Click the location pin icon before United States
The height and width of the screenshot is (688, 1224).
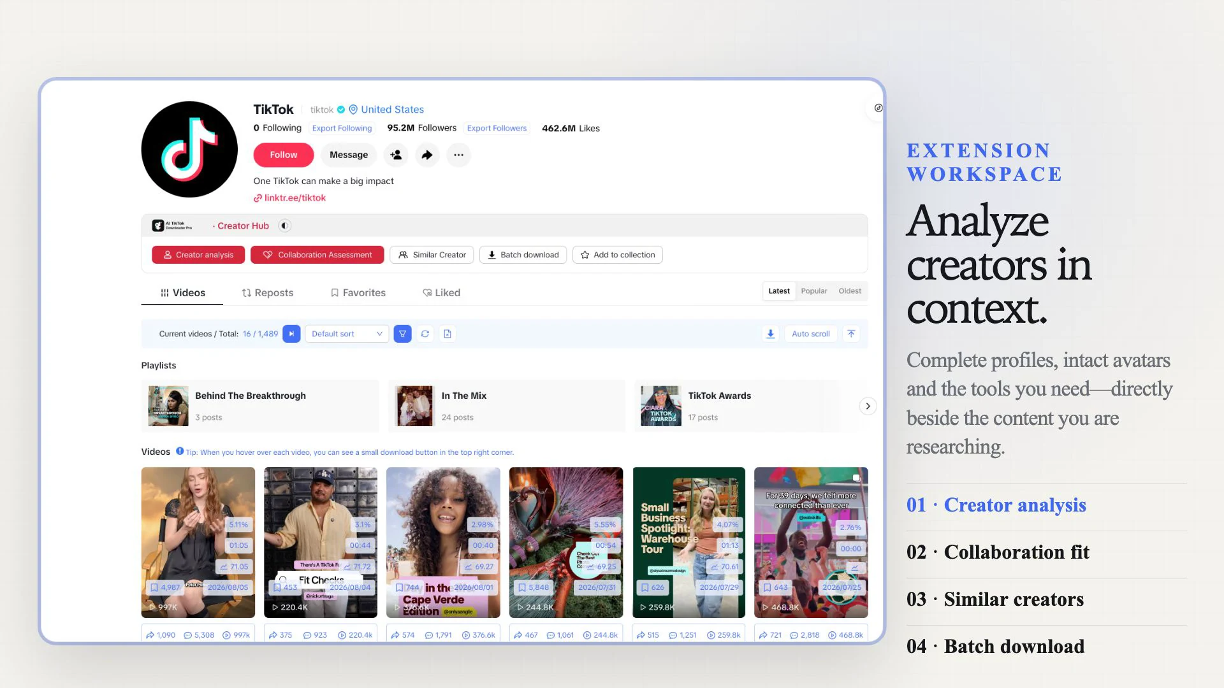click(353, 110)
